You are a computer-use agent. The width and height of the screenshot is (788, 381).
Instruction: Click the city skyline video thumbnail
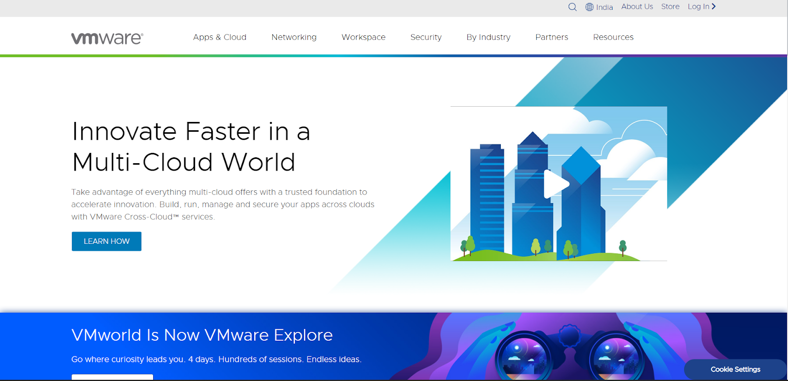pyautogui.click(x=558, y=183)
